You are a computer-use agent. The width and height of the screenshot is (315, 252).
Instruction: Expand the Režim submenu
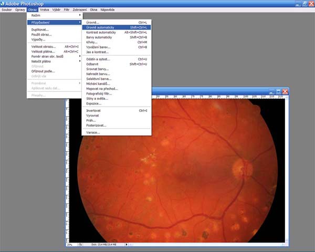coord(36,15)
